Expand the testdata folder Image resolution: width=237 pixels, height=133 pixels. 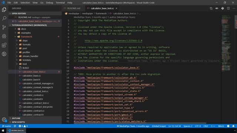27,60
